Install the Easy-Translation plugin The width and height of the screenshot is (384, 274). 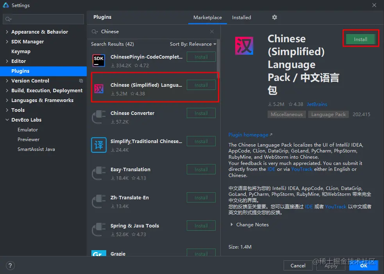(x=201, y=170)
